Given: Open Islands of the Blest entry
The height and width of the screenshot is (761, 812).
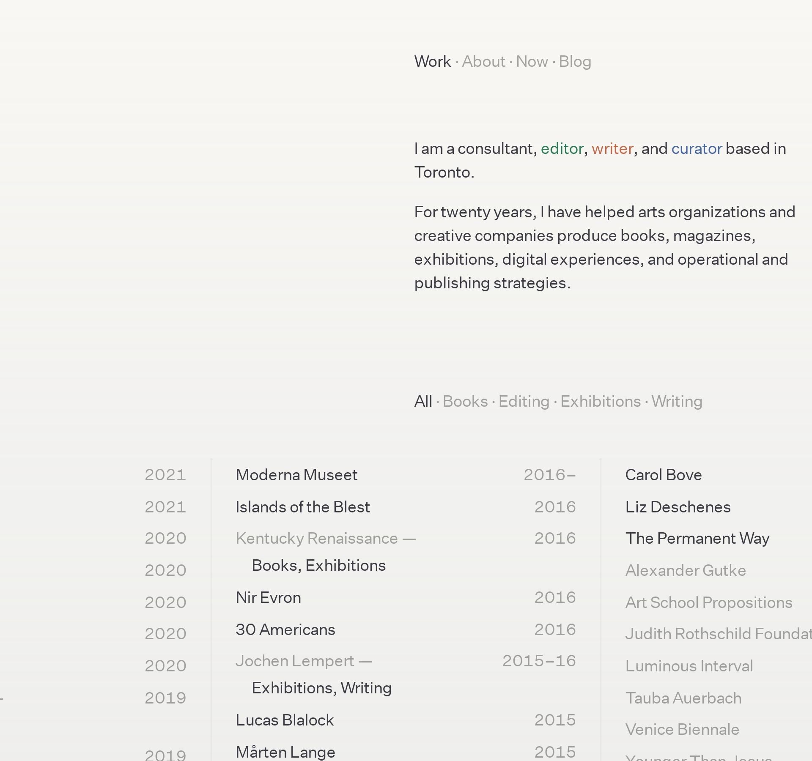Looking at the screenshot, I should coord(302,507).
